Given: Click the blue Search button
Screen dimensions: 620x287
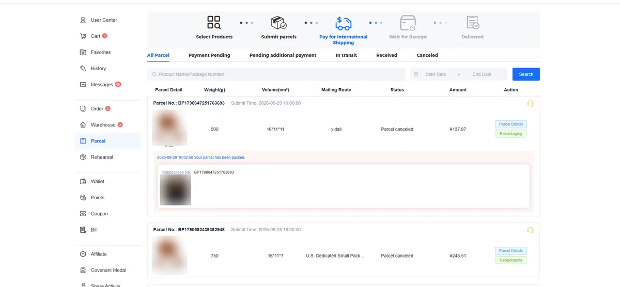Looking at the screenshot, I should tap(526, 74).
